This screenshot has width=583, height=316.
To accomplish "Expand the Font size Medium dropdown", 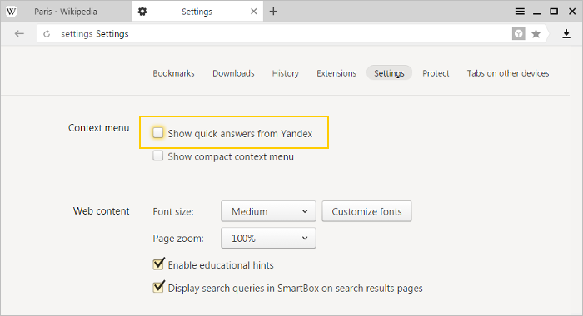I will (268, 211).
